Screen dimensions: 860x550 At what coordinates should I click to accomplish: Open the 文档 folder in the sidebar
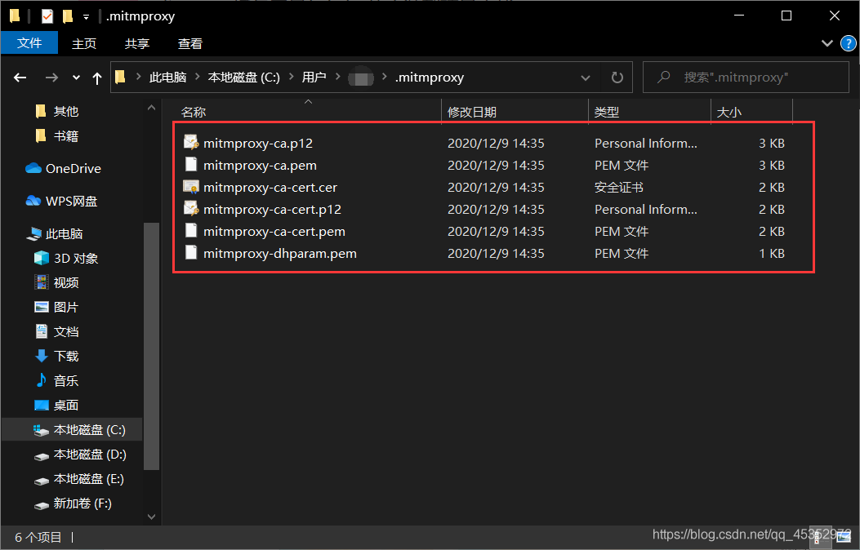pyautogui.click(x=56, y=331)
